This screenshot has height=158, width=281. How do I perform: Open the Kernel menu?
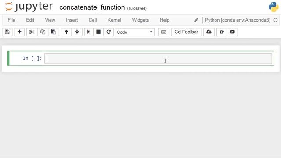click(114, 20)
